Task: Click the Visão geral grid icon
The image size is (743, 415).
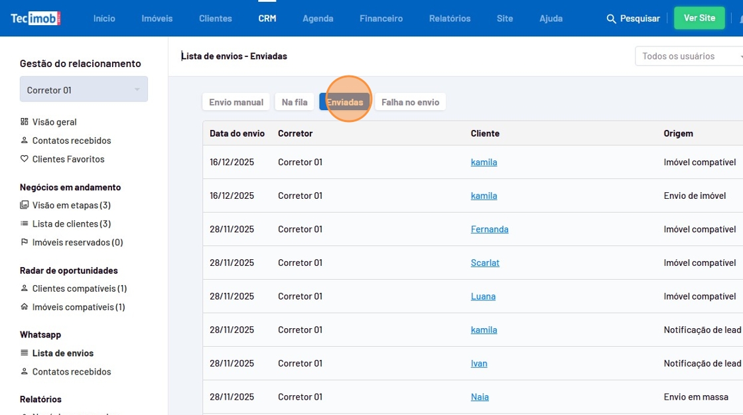Action: click(x=25, y=122)
